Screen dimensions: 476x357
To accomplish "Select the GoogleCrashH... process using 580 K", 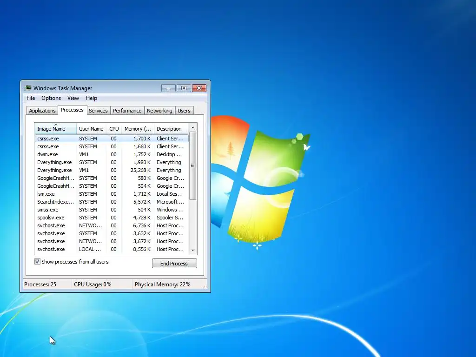I will (x=112, y=178).
